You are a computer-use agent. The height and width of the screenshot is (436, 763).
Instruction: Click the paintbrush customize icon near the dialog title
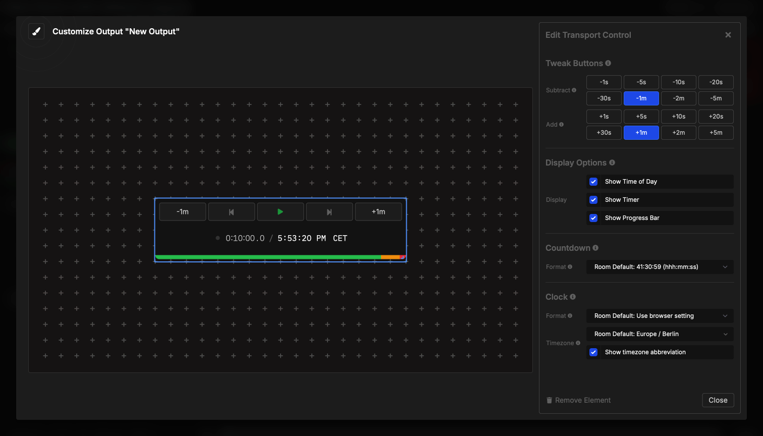[36, 31]
